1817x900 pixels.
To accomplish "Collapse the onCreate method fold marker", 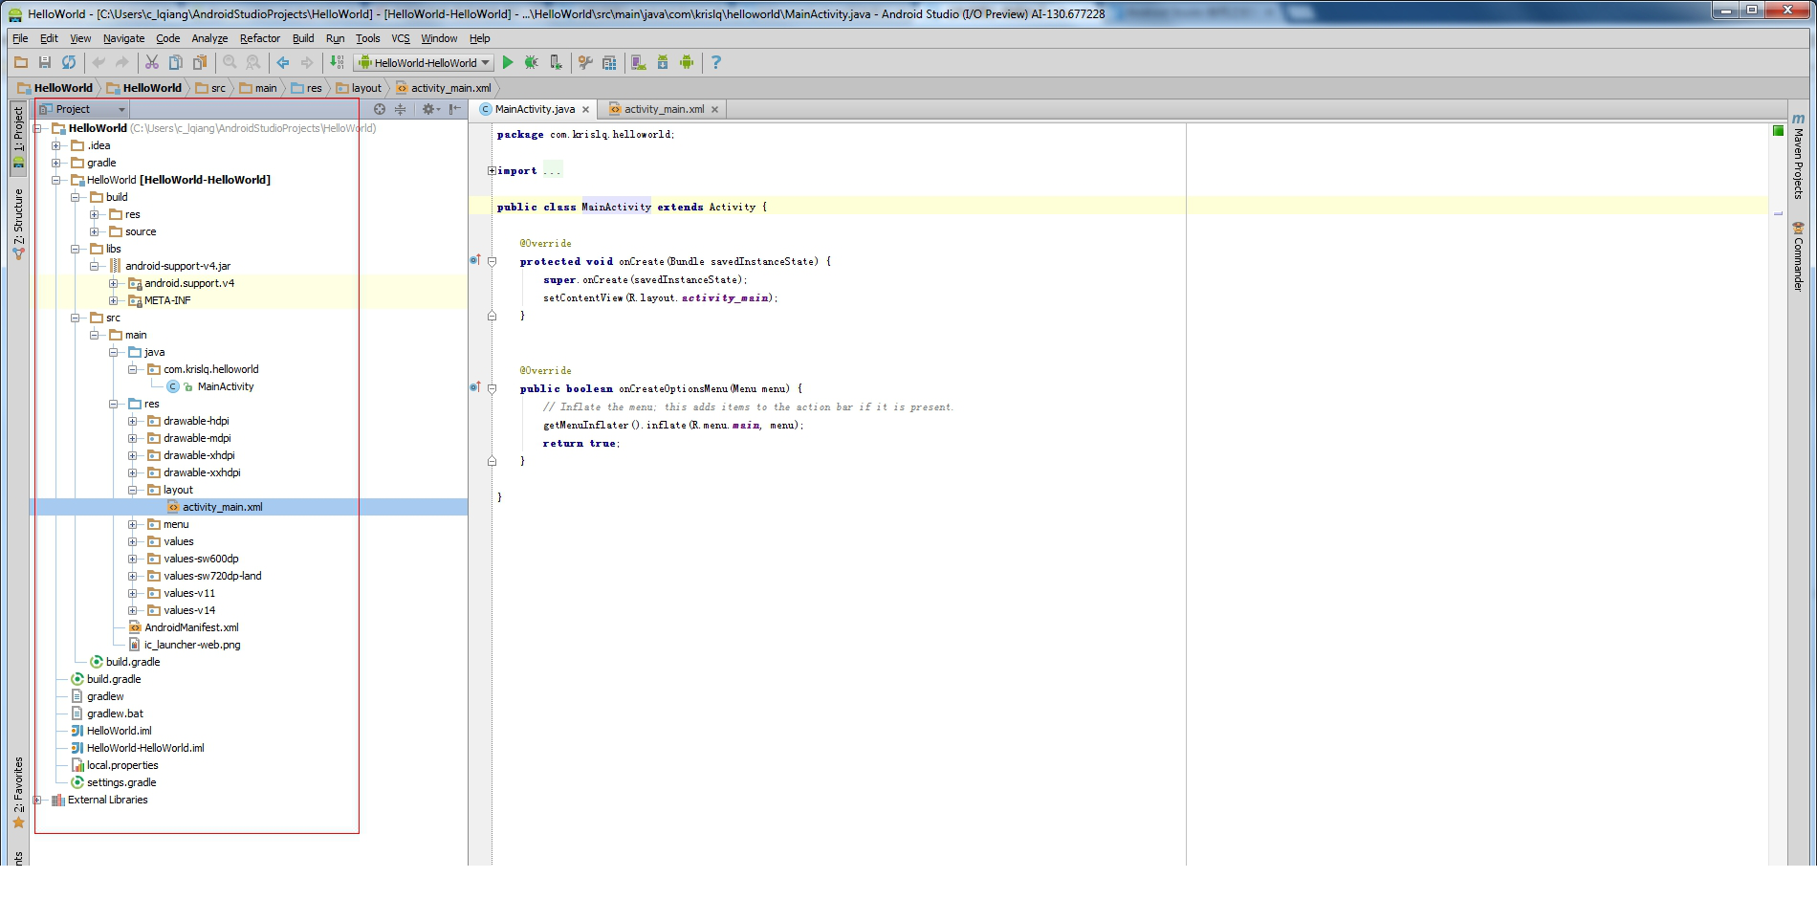I will (492, 261).
